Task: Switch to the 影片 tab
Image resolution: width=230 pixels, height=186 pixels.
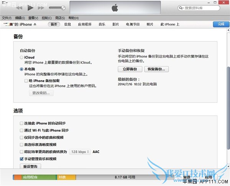Action: 115,25
